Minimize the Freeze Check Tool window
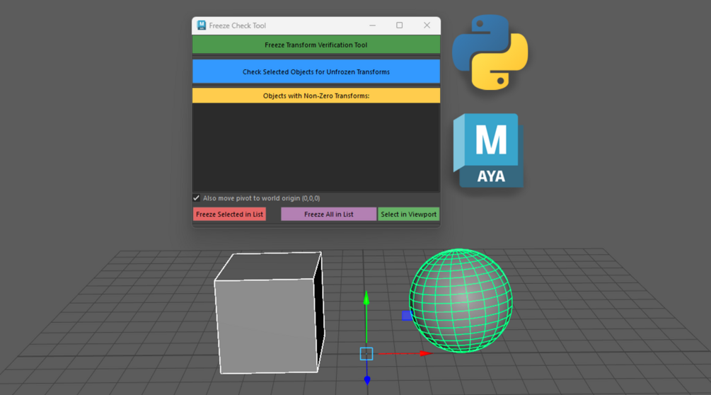711x395 pixels. pos(372,25)
